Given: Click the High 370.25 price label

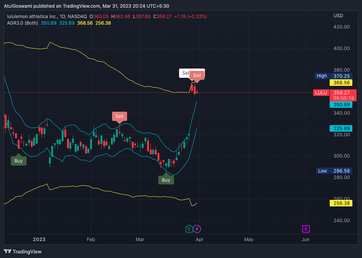Looking at the screenshot, I should [334, 76].
